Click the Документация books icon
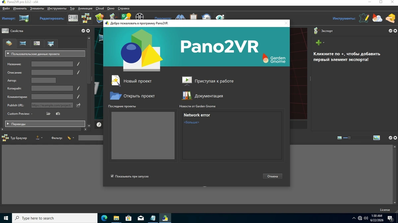398x223 pixels. coord(187,96)
